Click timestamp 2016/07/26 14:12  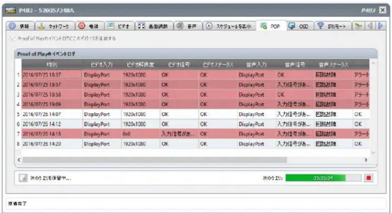[42, 124]
